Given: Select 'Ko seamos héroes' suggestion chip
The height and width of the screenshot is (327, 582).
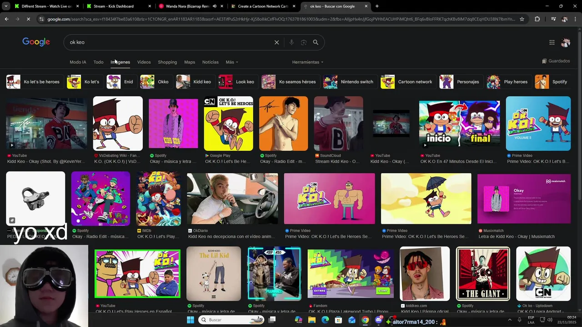Looking at the screenshot, I should tap(290, 82).
